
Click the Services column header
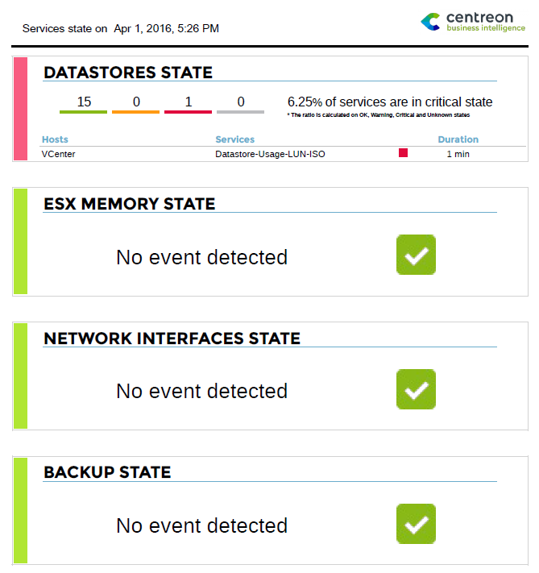(234, 139)
